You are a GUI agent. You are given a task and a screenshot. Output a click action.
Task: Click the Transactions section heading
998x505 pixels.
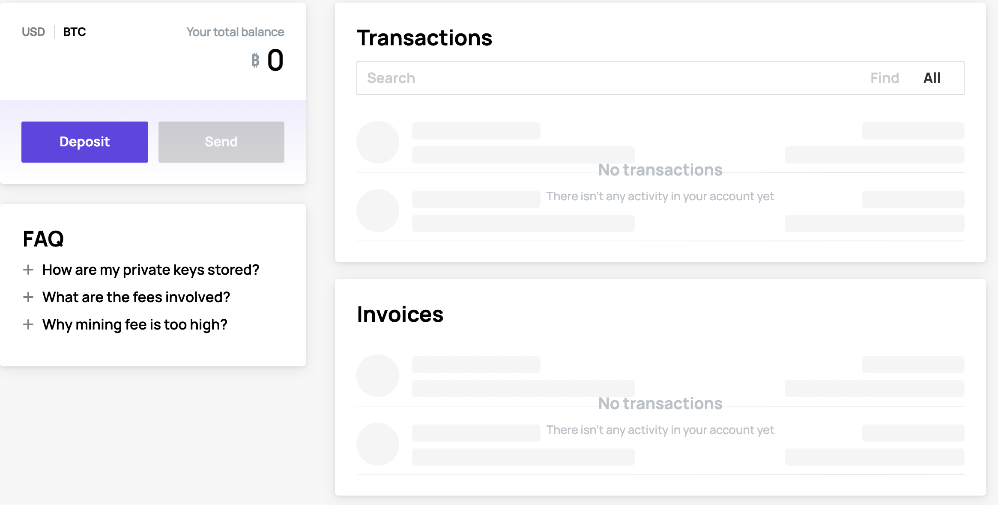point(424,38)
